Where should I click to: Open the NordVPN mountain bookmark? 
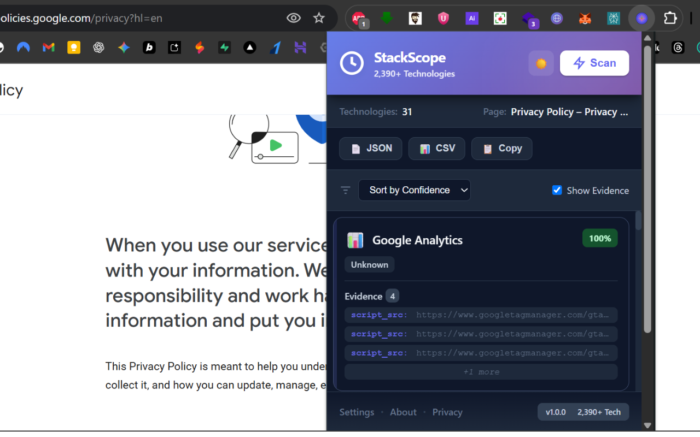tap(23, 48)
